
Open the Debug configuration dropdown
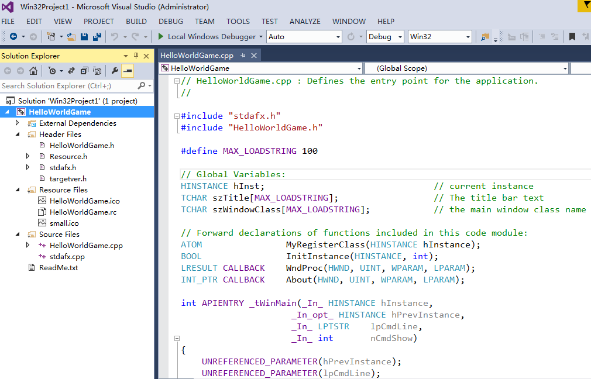tap(385, 36)
